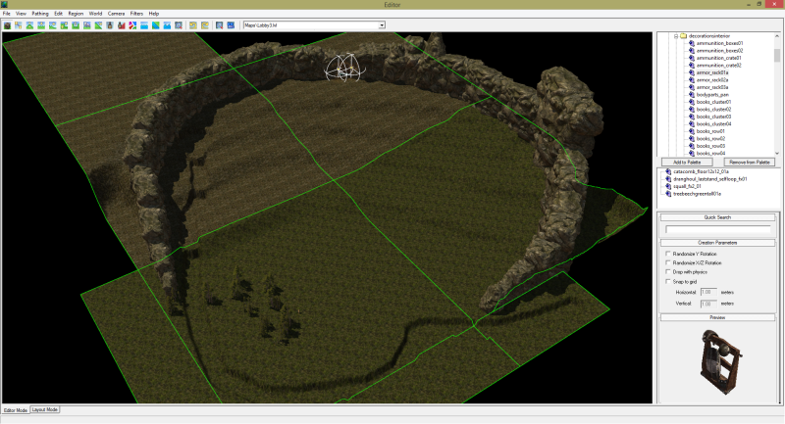Click the toolbar icon just left of the map dropdown
785x424 pixels.
click(231, 24)
